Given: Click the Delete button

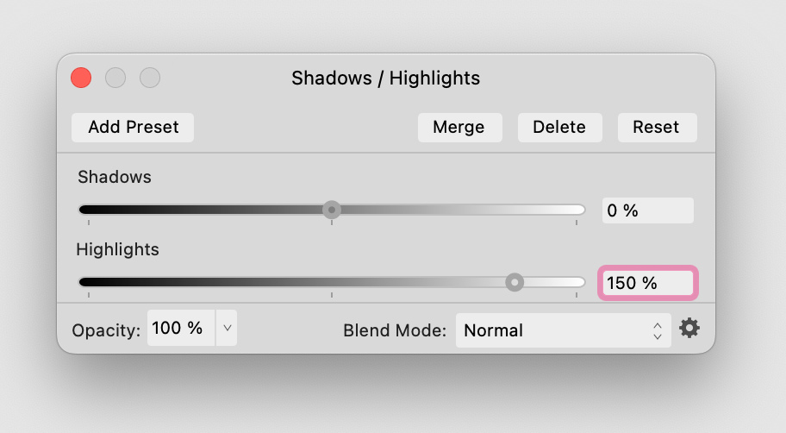Looking at the screenshot, I should 559,128.
